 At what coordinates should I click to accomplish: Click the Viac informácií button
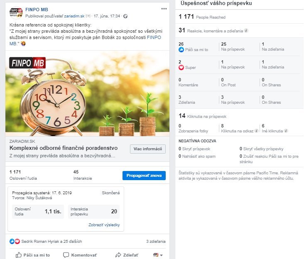pos(147,149)
